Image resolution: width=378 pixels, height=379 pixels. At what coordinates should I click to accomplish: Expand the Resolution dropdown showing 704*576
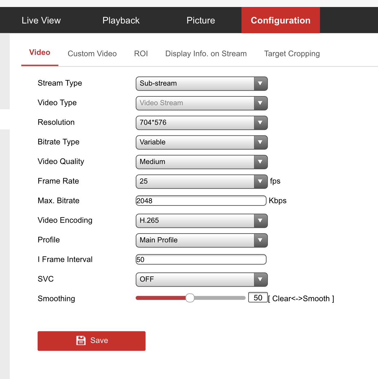point(202,123)
